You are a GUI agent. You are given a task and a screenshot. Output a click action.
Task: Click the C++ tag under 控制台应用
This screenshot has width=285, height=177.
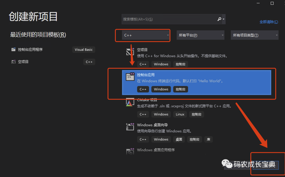(x=143, y=89)
